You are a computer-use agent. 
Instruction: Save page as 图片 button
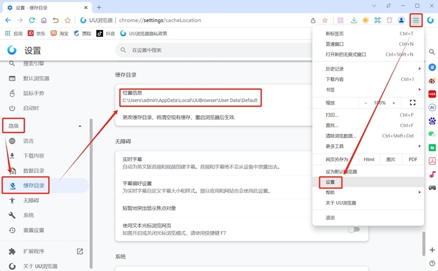coord(390,159)
